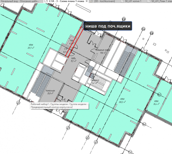This screenshot has width=172, height=154.
Task: Select the 'Лобби 75,1 м²' room tag
Action: (74, 60)
